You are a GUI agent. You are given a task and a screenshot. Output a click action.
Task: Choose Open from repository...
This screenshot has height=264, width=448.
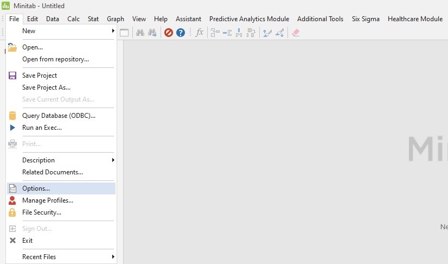(61, 59)
